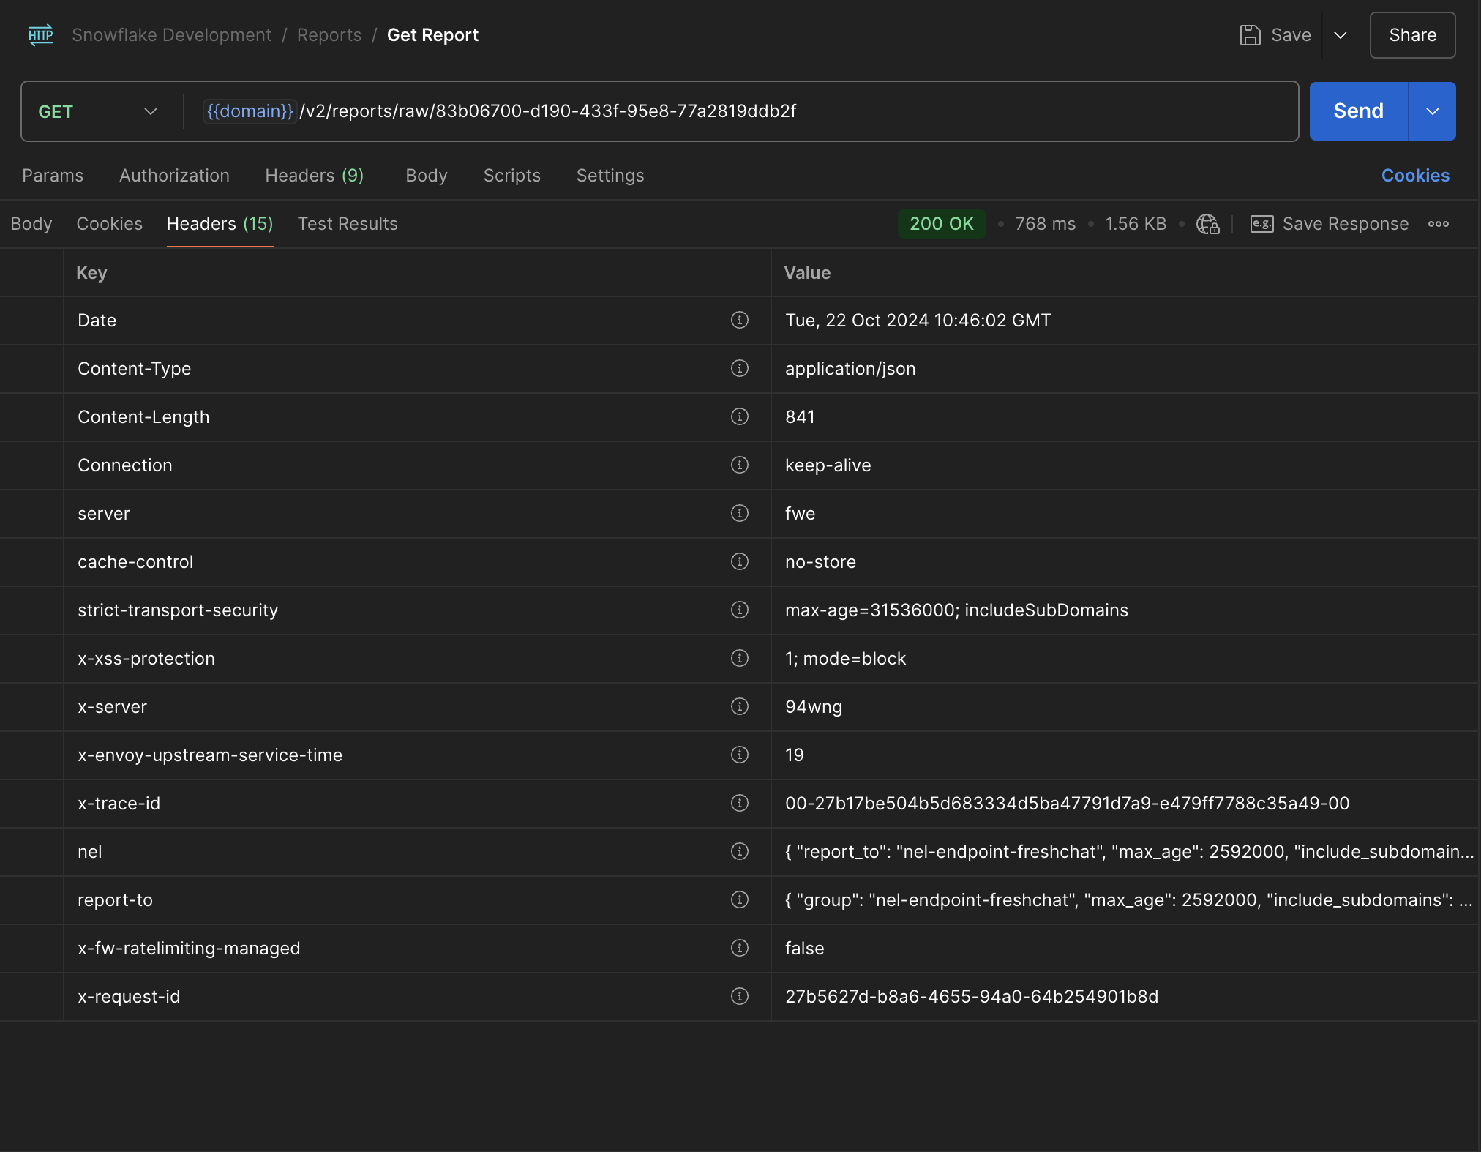Viewport: 1481px width, 1152px height.
Task: Click the {{domain}} variable in URL
Action: (250, 111)
